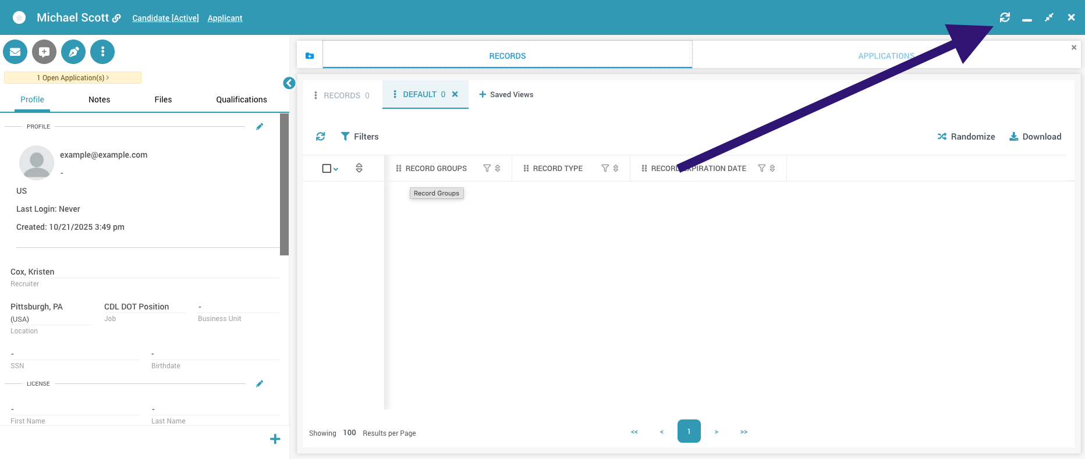Toggle the select all records checkbox
This screenshot has height=459, width=1085.
pos(327,169)
